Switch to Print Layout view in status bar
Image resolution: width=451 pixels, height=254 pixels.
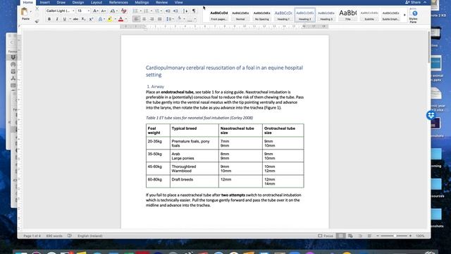point(341,236)
